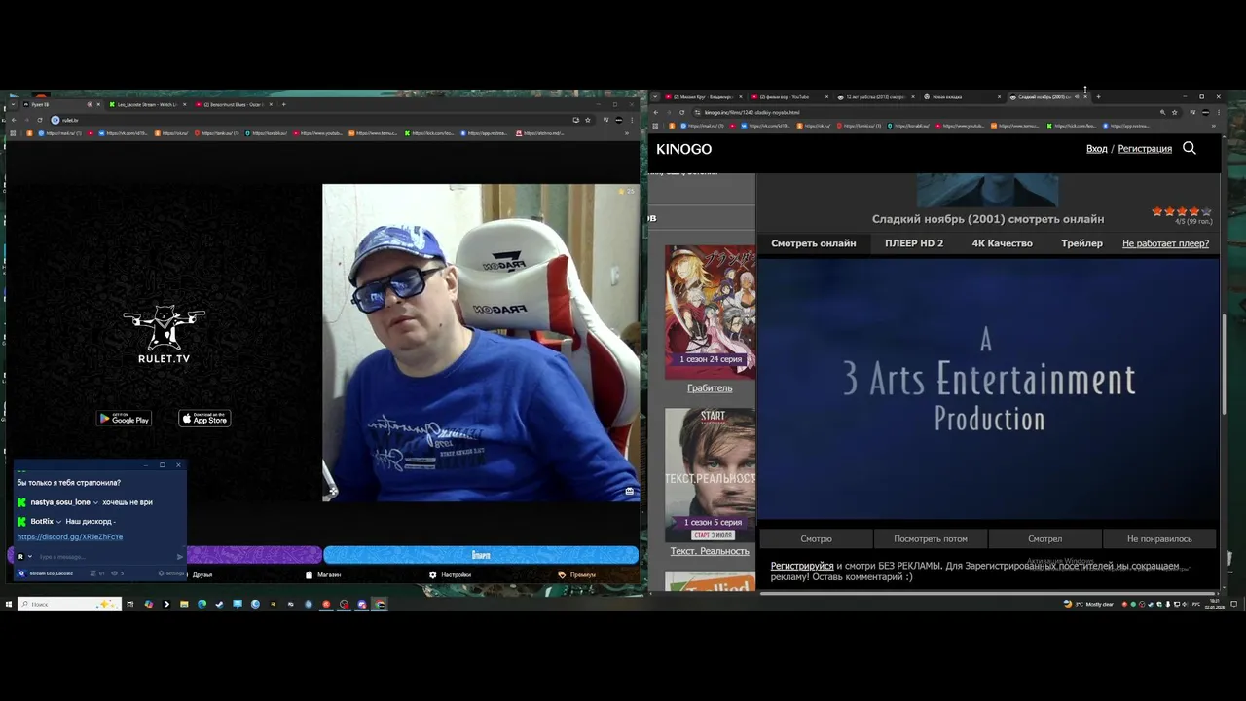Viewport: 1246px width, 701px height.
Task: Open the Грабитель title link
Action: [x=710, y=388]
